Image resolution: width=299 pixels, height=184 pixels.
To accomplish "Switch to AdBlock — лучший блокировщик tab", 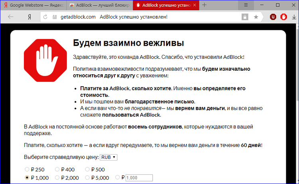I will 100,5.
